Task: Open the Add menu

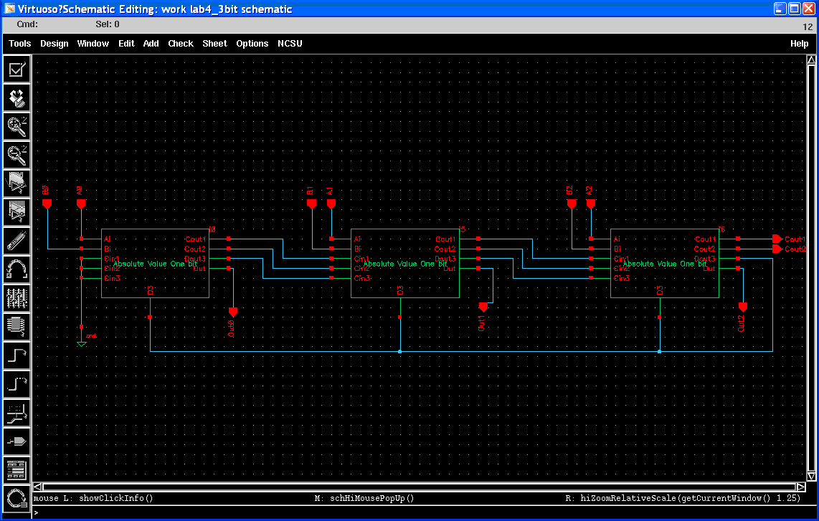Action: pos(151,44)
